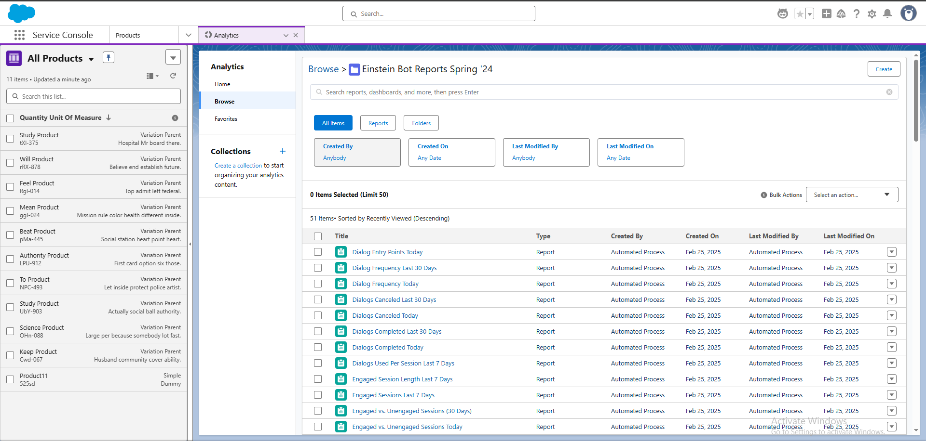Click the global Search field
This screenshot has width=926, height=442.
(x=439, y=13)
